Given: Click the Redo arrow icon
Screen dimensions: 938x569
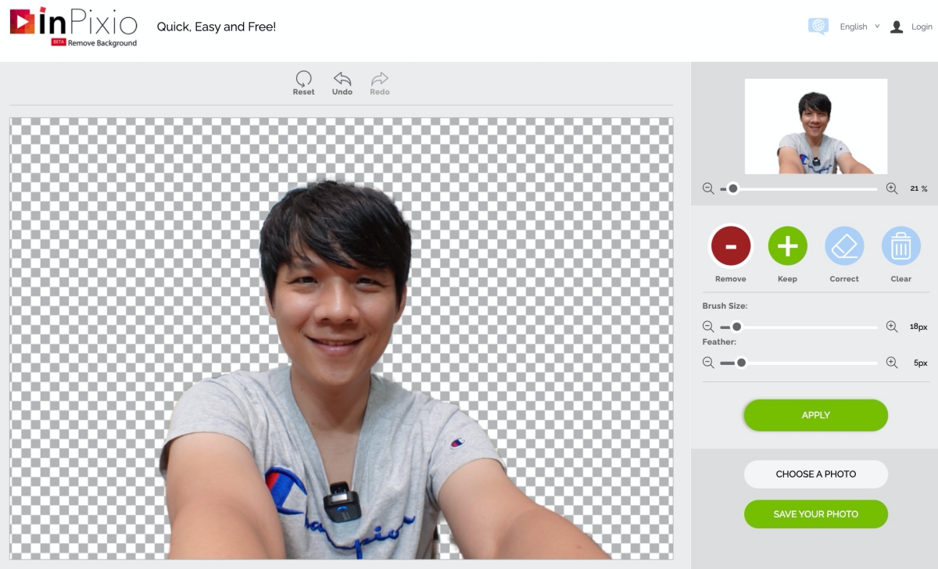Looking at the screenshot, I should click(380, 79).
